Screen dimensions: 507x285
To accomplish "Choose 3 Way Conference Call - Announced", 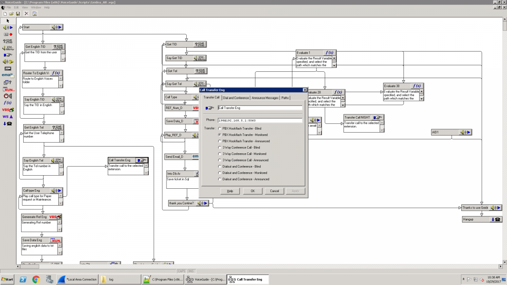I will coord(220,160).
